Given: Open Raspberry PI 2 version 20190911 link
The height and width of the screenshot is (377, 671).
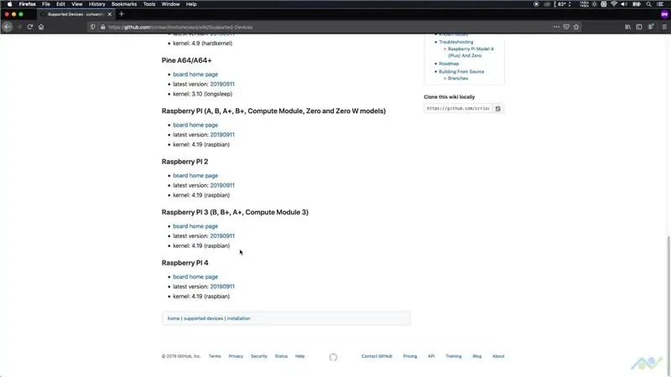Looking at the screenshot, I should 222,185.
